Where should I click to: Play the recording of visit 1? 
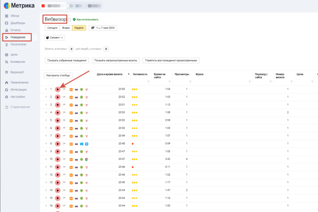[x=57, y=89]
